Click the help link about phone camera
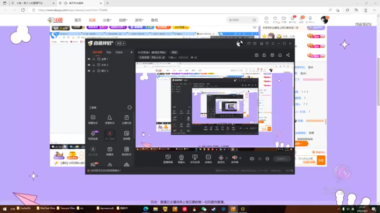Image resolution: width=380 pixels, height=213 pixels. (x=105, y=170)
